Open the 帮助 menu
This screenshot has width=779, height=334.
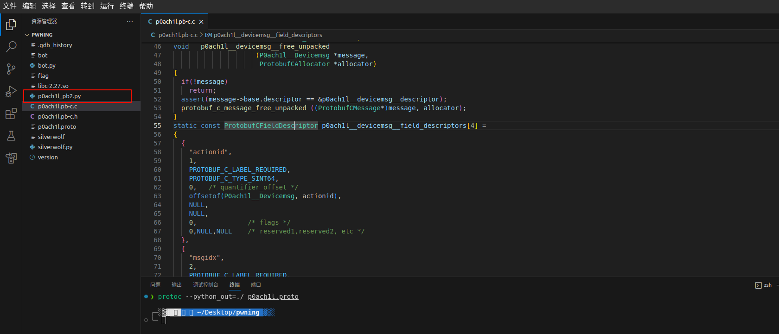click(146, 6)
